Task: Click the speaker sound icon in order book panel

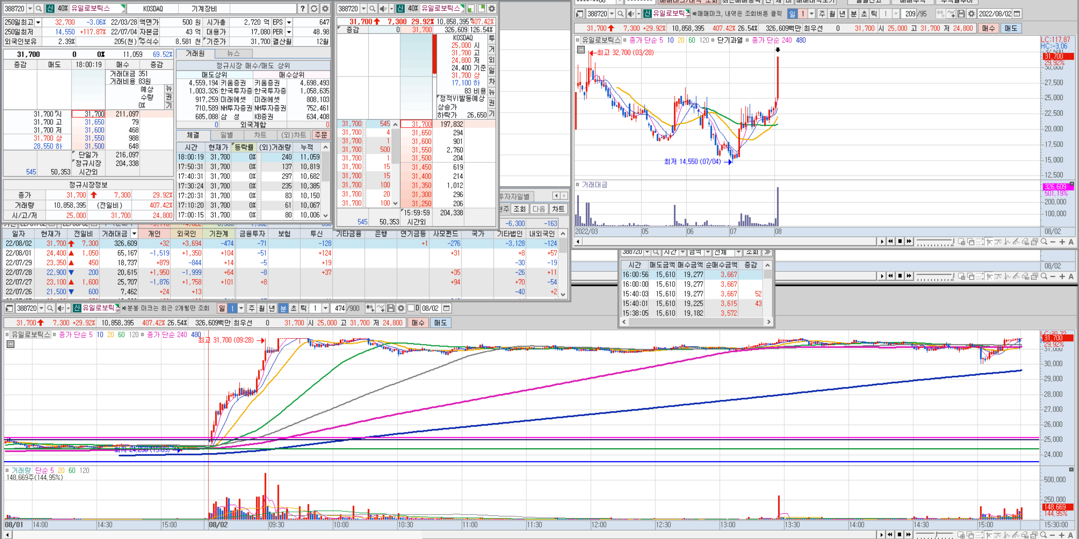Action: (383, 9)
